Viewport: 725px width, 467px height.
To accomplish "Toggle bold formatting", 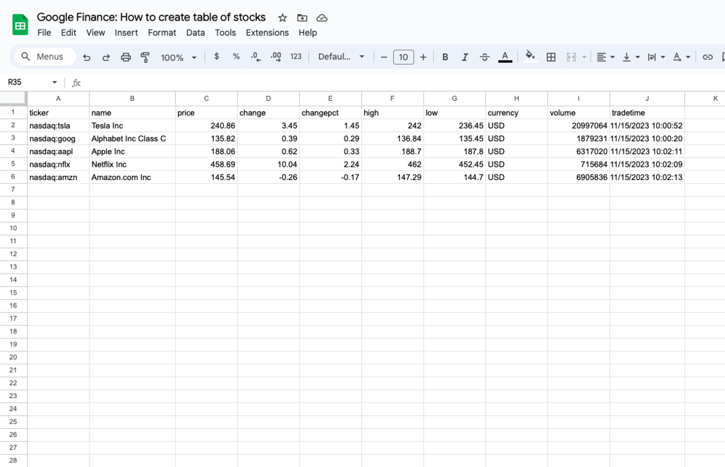I will click(445, 57).
